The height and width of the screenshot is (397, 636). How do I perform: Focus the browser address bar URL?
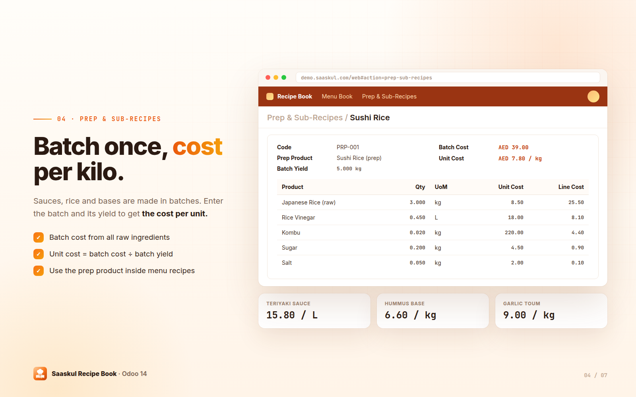point(448,77)
